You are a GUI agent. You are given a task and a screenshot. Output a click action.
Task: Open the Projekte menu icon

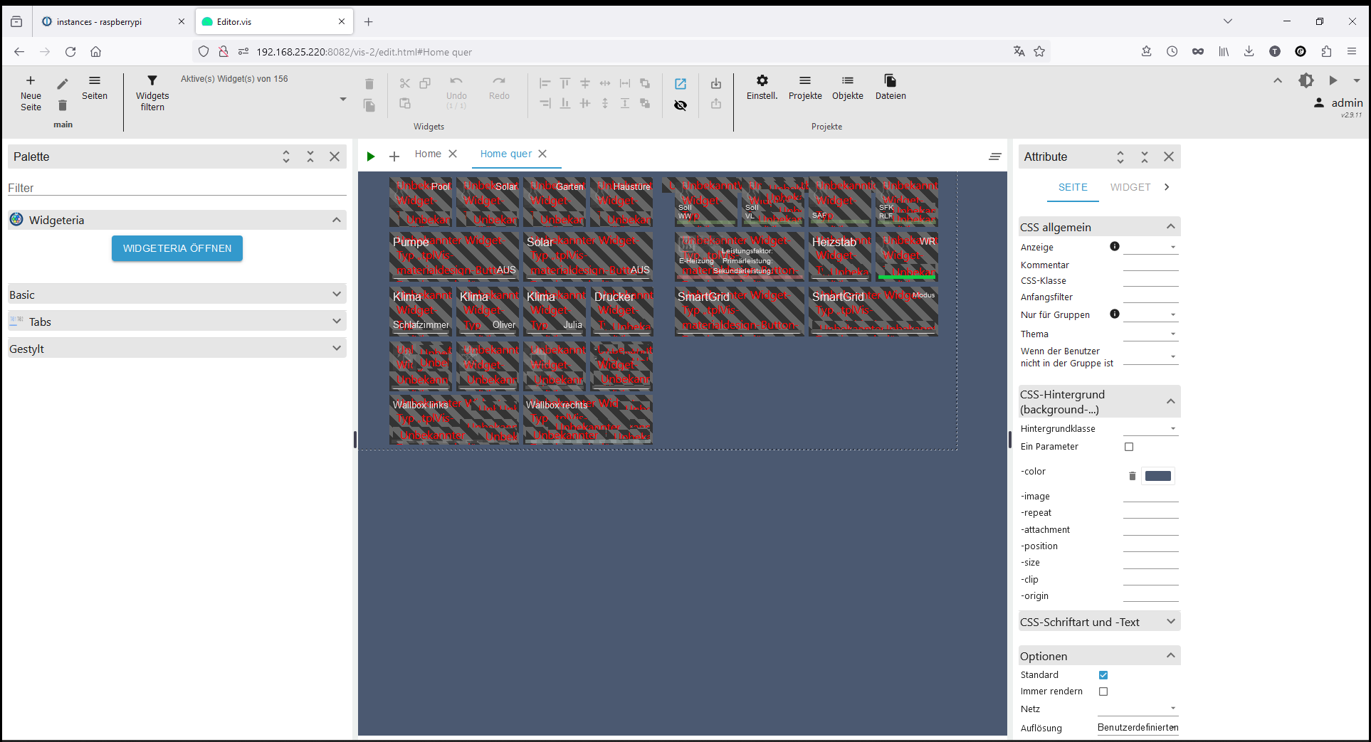[x=805, y=80]
